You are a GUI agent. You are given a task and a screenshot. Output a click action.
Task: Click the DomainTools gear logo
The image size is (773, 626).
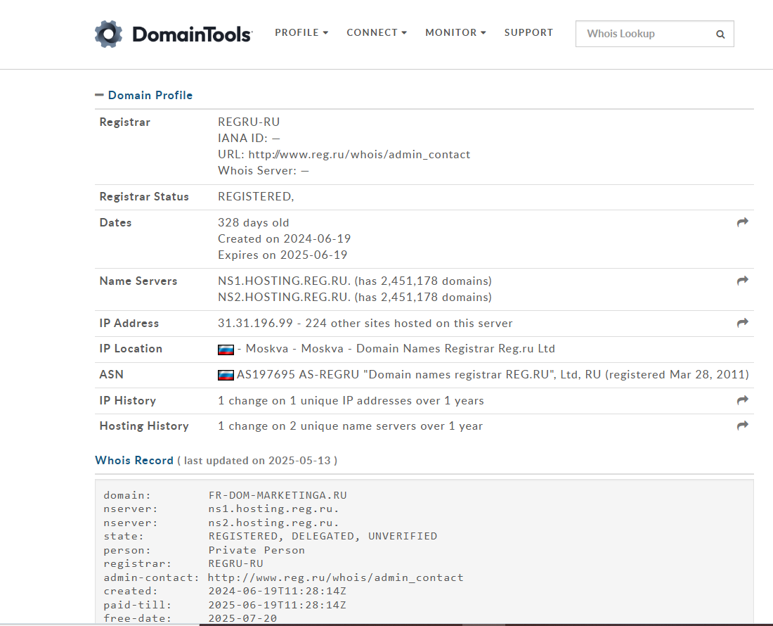point(108,34)
